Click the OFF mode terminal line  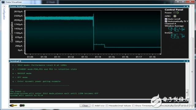click(20, 77)
